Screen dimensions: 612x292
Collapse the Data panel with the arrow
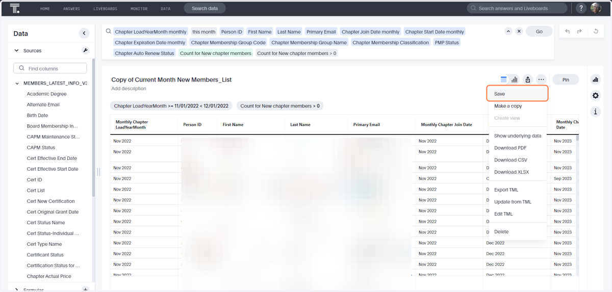point(84,33)
